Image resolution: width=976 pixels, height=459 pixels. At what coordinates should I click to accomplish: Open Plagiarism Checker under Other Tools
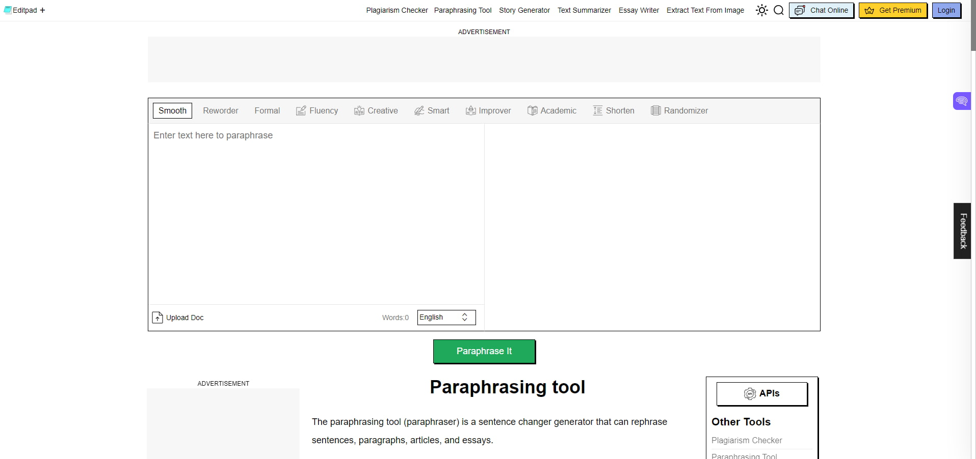[x=746, y=440]
